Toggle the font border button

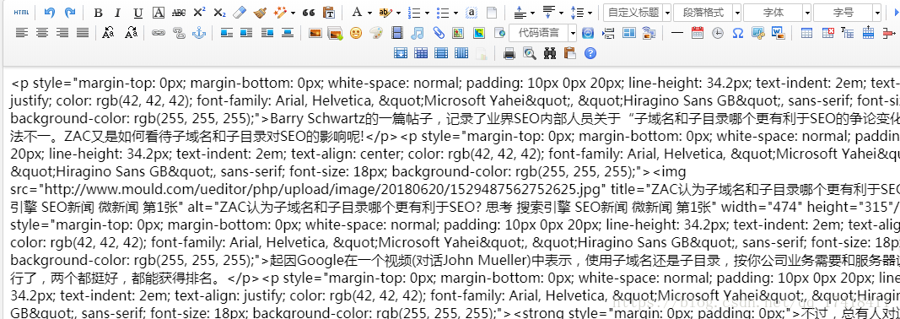pos(159,13)
